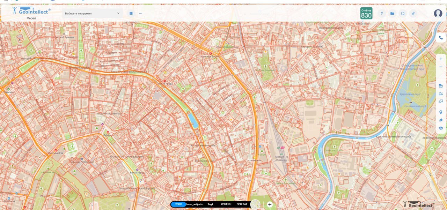Screen dimensions: 447x210
Task: Select the eraser tool in right sidebar
Action: pos(441,120)
